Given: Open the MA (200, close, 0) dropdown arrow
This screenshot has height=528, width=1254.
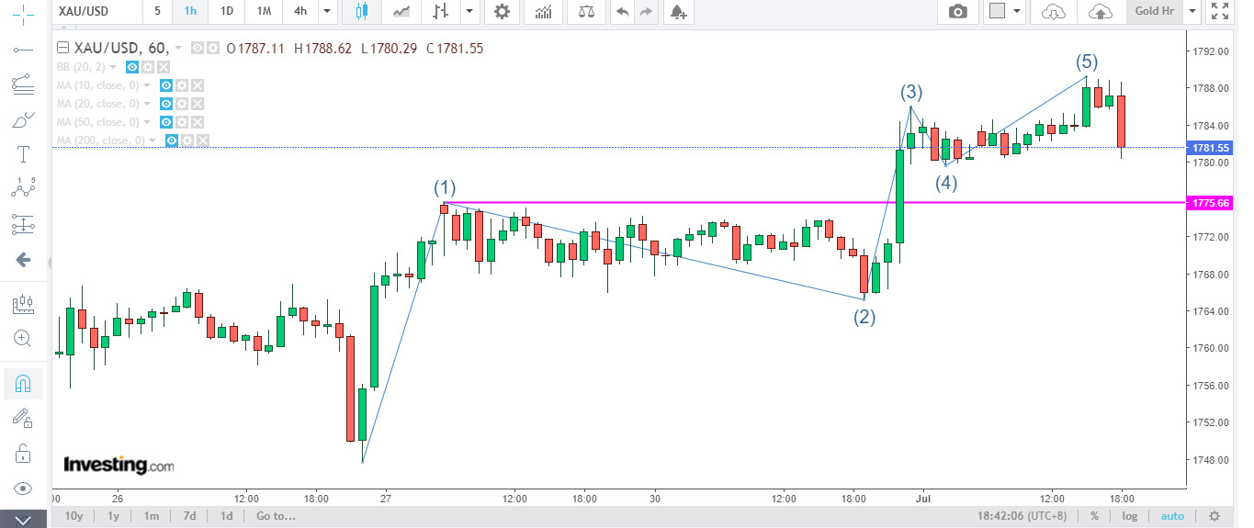Looking at the screenshot, I should pos(152,140).
